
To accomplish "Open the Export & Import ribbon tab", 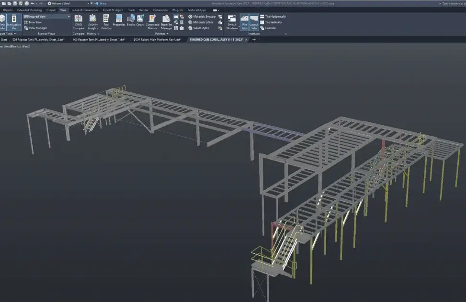I will (x=113, y=10).
